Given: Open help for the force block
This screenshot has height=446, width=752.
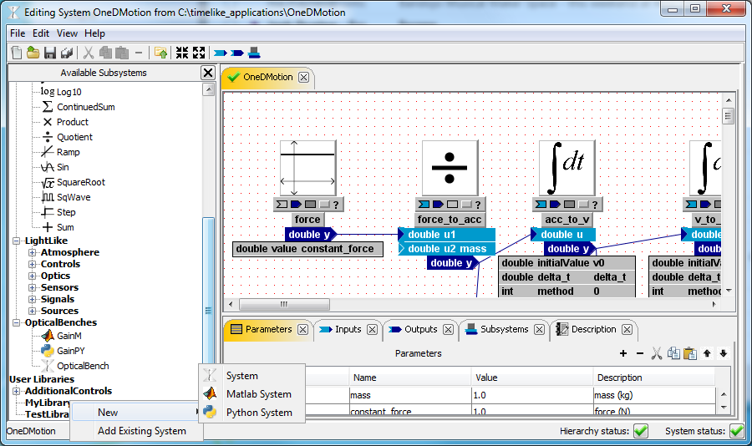Looking at the screenshot, I should pyautogui.click(x=336, y=205).
